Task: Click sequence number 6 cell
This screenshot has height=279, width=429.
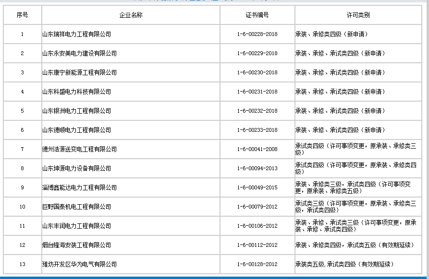Action: click(x=23, y=130)
